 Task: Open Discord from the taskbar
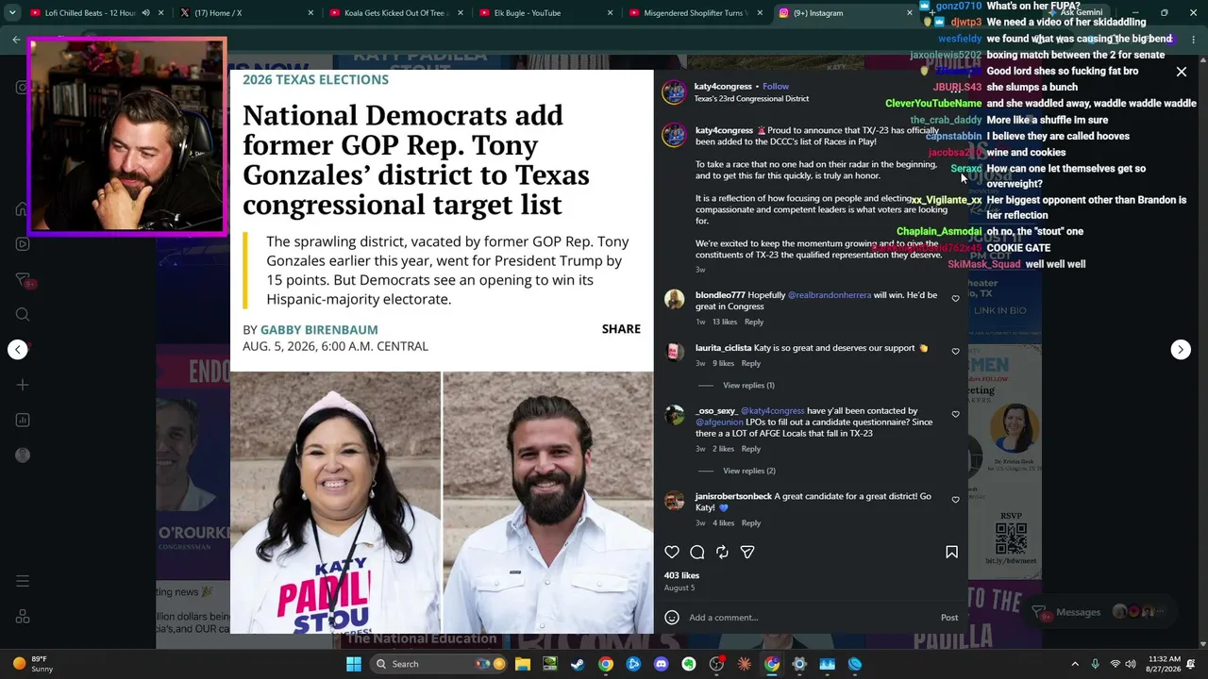pos(661,664)
